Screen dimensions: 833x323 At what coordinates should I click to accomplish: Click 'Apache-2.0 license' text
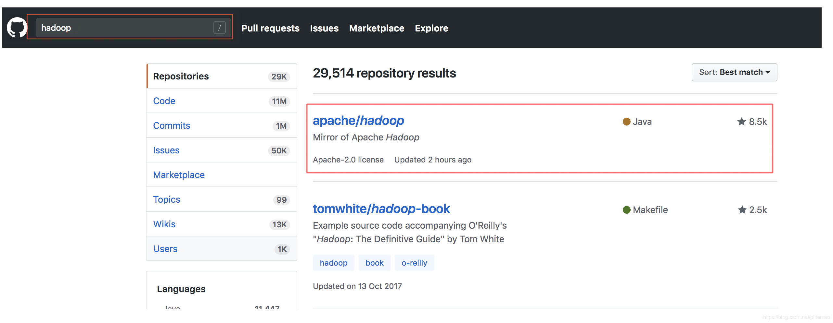point(348,160)
